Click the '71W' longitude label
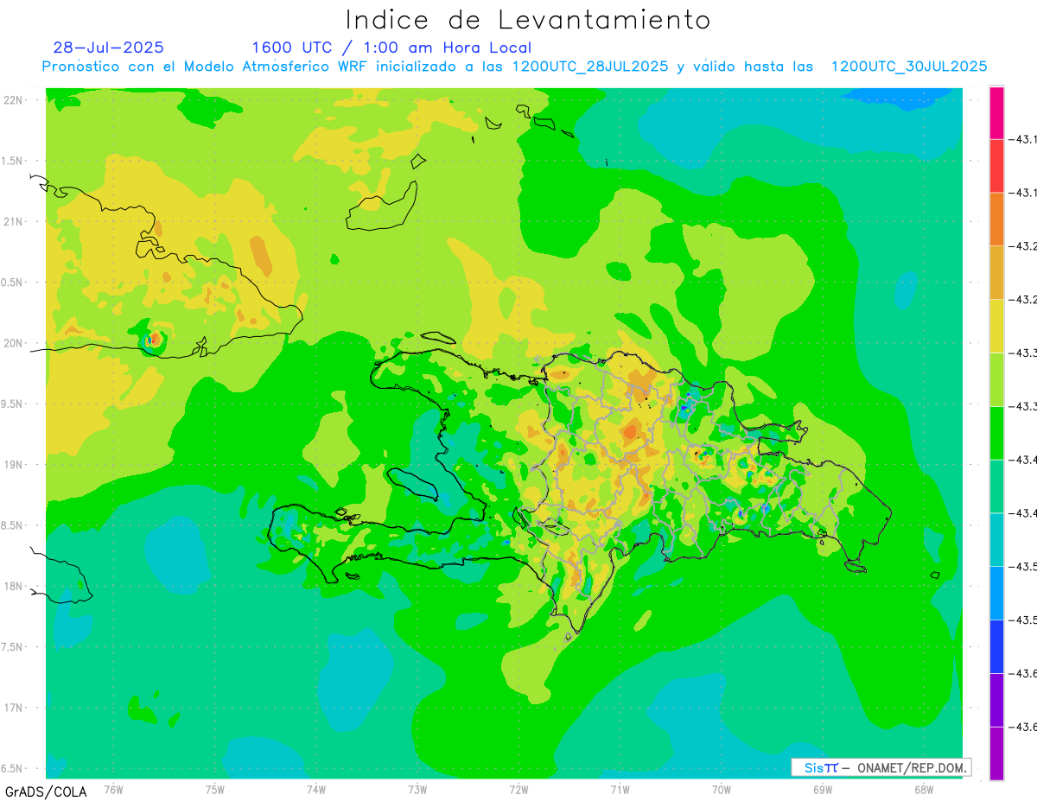The height and width of the screenshot is (801, 1037). [x=620, y=789]
